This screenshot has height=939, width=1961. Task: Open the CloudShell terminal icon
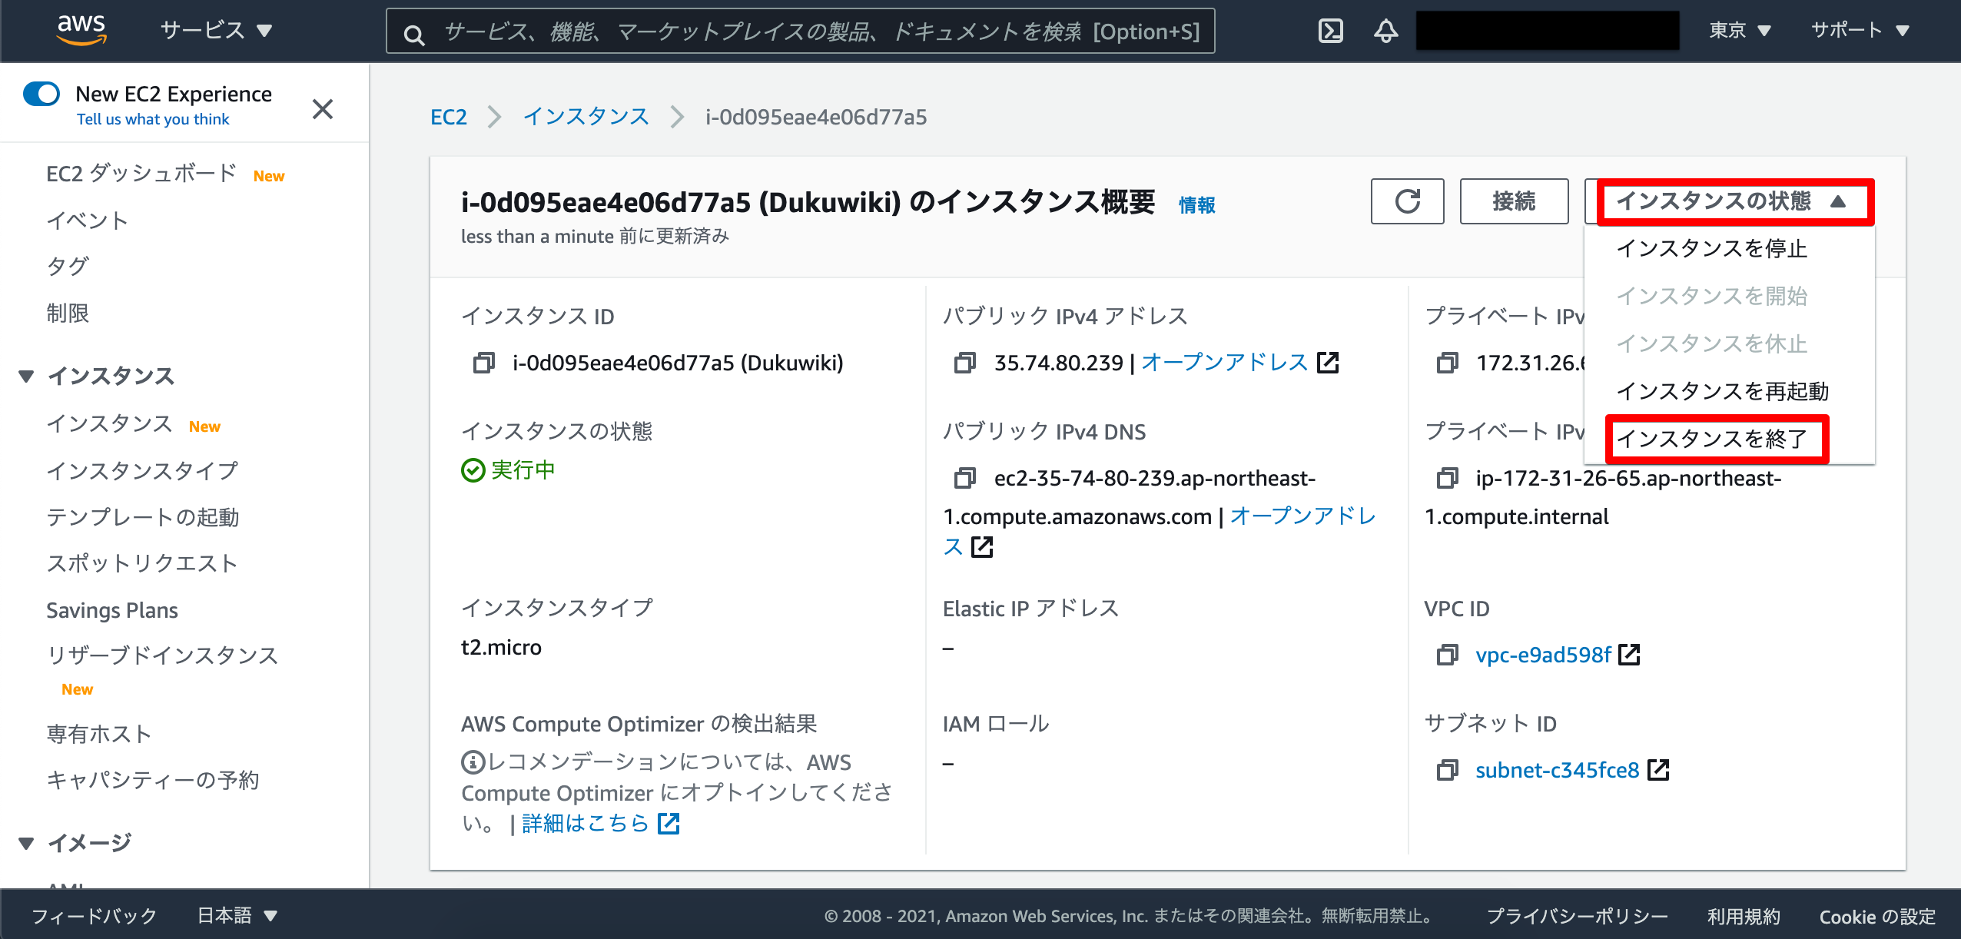pyautogui.click(x=1330, y=31)
